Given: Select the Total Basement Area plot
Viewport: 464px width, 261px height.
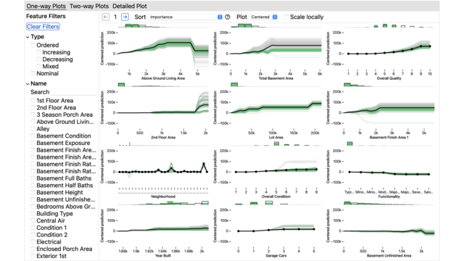Looking at the screenshot, I should [x=268, y=52].
